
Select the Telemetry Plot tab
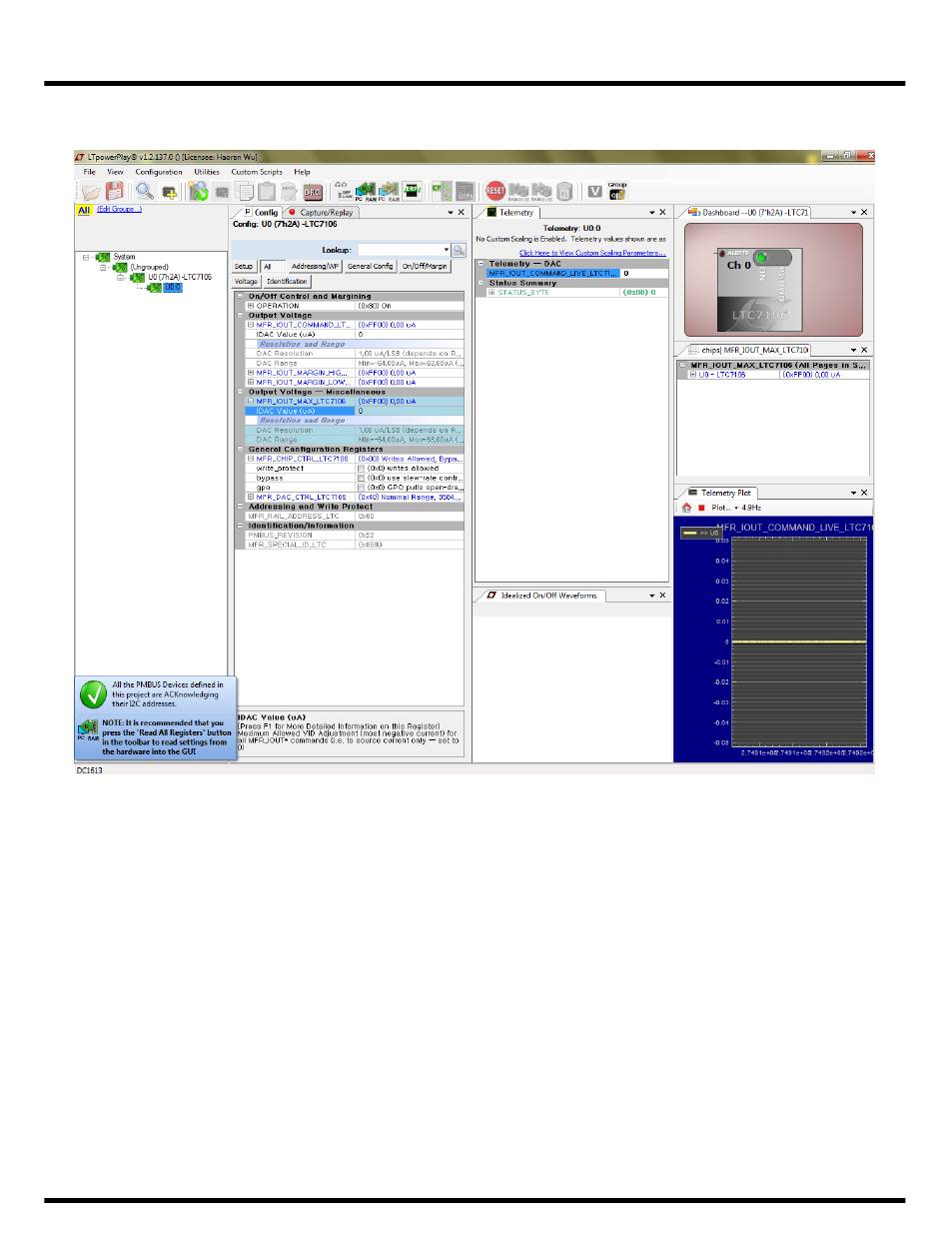(x=719, y=493)
